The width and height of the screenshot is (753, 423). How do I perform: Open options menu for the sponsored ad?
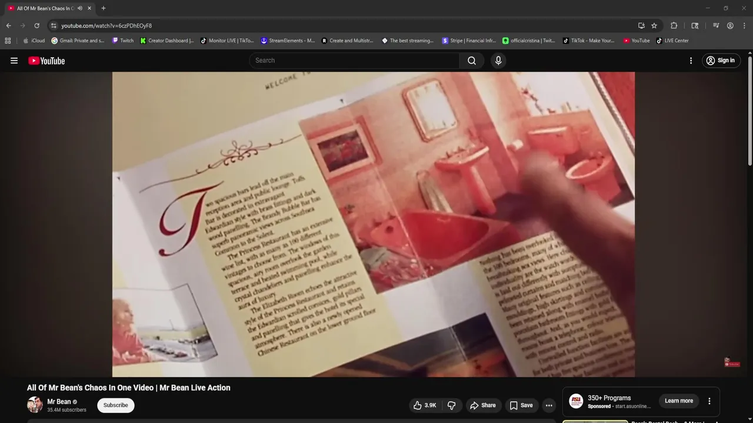[x=709, y=401]
